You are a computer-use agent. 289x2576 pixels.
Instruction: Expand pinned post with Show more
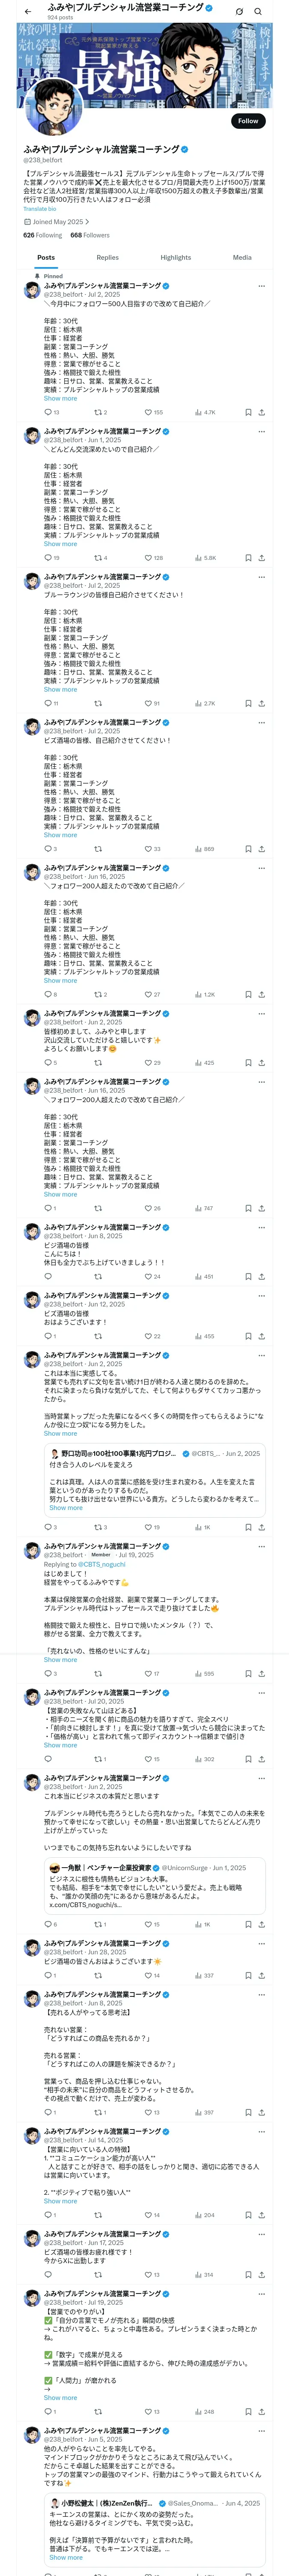pyautogui.click(x=60, y=398)
